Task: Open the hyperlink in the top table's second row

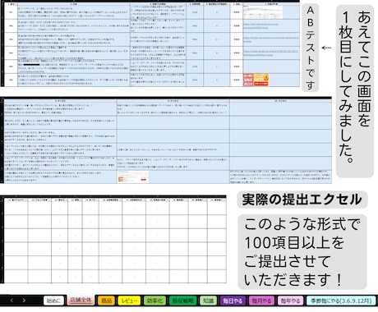Action: coord(260,25)
